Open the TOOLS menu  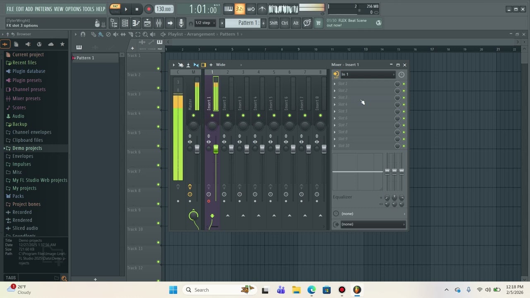point(89,9)
